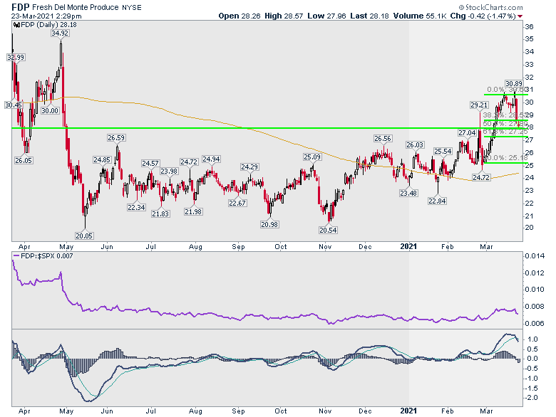This screenshot has width=556, height=417.
Task: Click the 24.29 price label
Action: pyautogui.click(x=249, y=167)
